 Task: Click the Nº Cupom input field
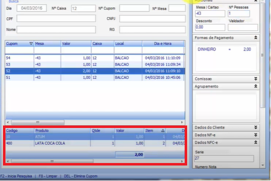pyautogui.click(x=134, y=8)
